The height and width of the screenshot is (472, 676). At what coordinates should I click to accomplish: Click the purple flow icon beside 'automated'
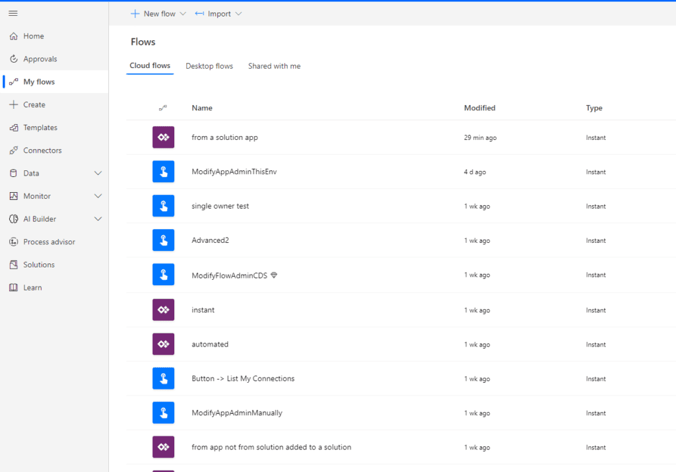(163, 344)
